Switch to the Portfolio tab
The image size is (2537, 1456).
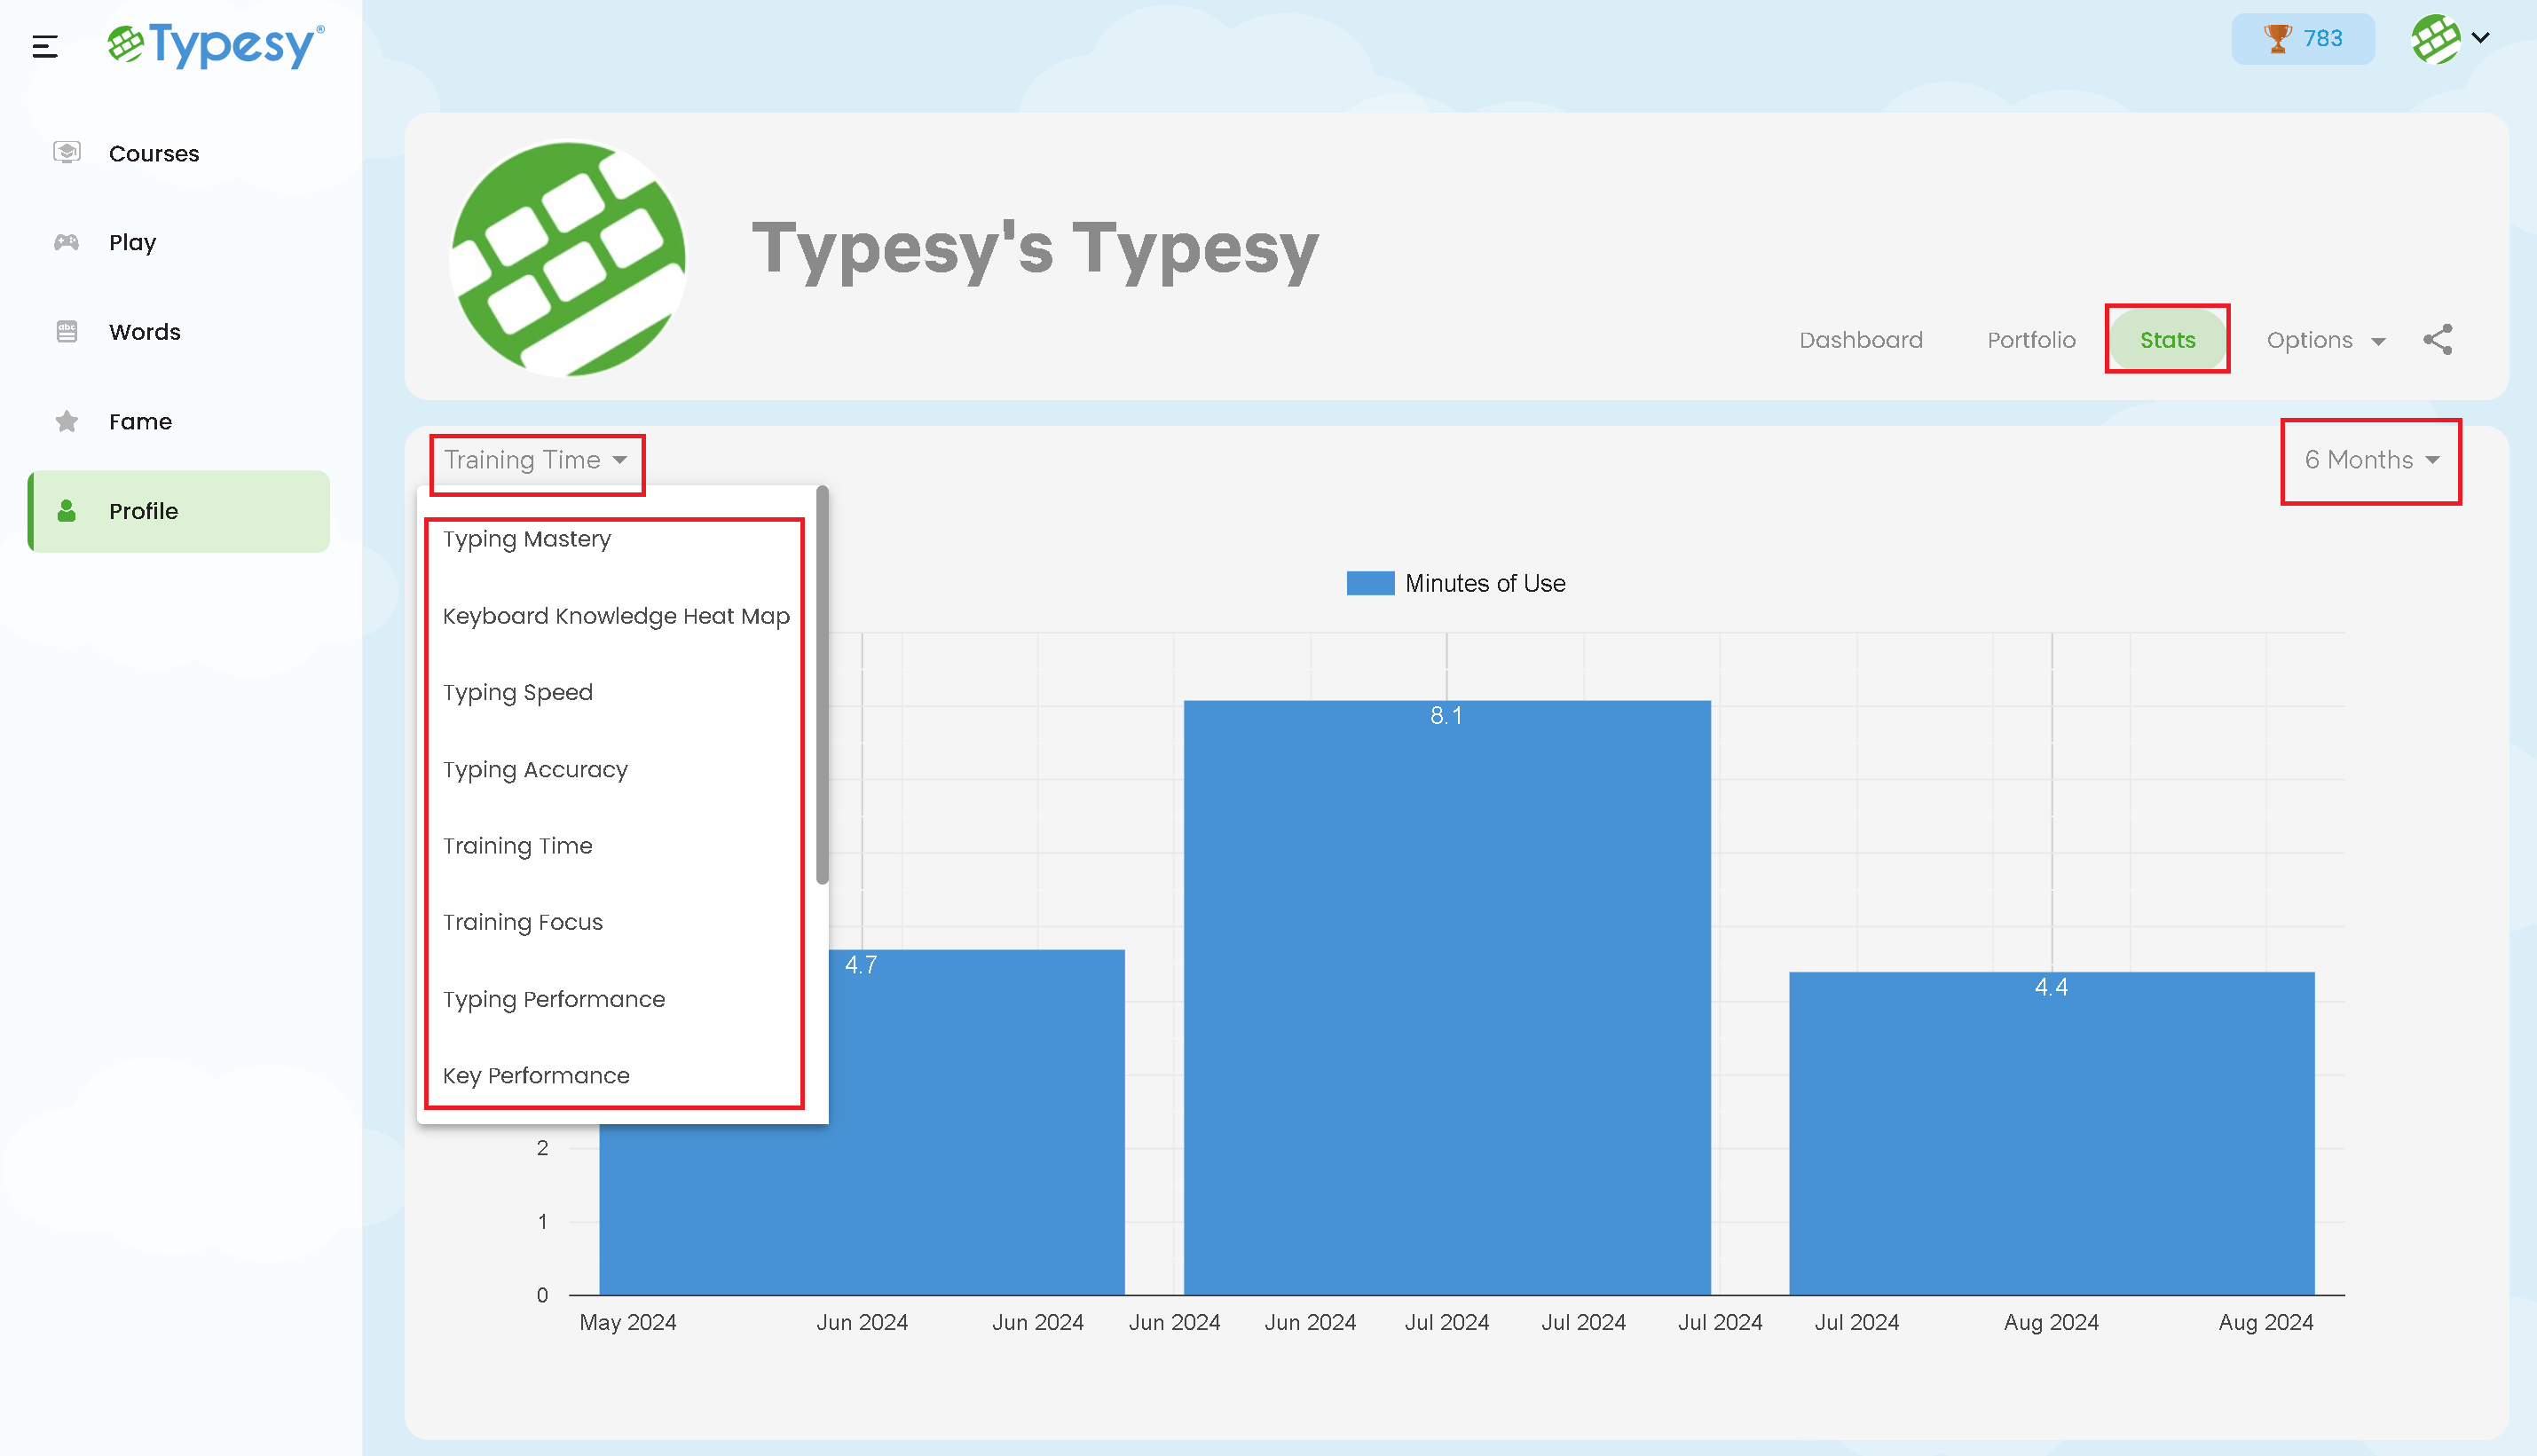pos(2031,340)
